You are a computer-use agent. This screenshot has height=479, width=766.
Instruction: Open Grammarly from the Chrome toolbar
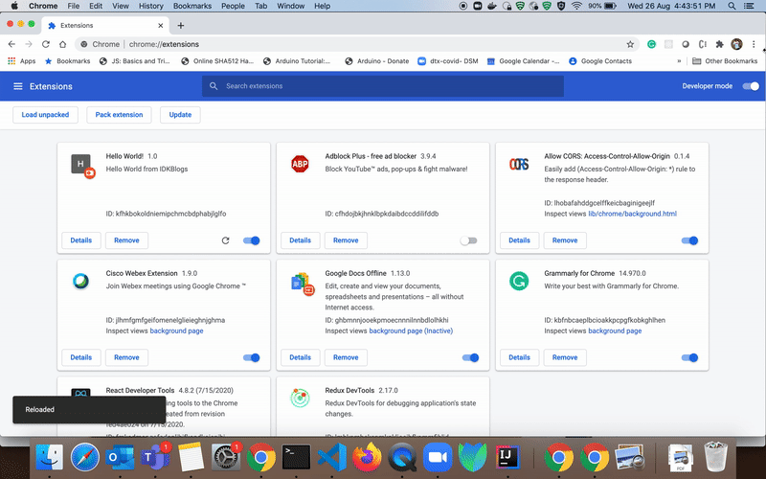point(651,44)
